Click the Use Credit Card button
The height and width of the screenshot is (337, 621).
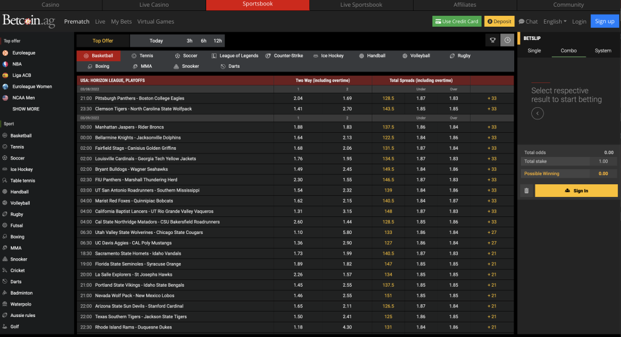tap(457, 21)
